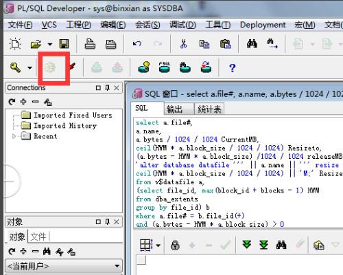Click the Open folder icon

pos(36,44)
